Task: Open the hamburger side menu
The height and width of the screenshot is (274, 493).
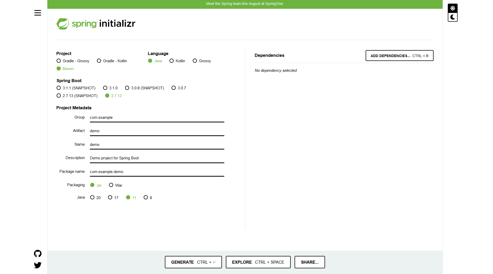Action: [38, 13]
